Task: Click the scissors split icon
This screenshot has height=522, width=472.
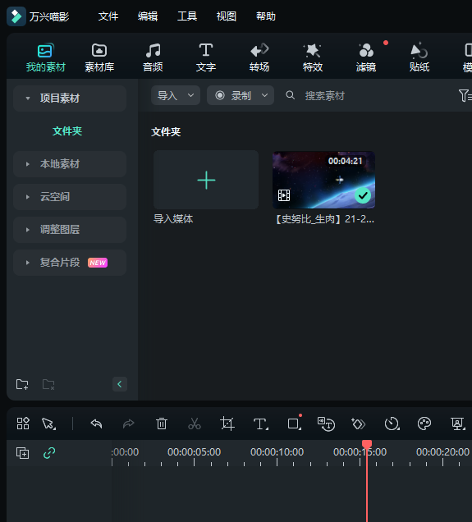Action: pyautogui.click(x=195, y=424)
